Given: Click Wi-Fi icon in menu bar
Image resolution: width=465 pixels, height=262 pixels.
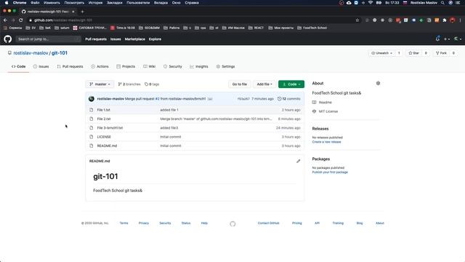Looking at the screenshot, I should click(371, 3).
